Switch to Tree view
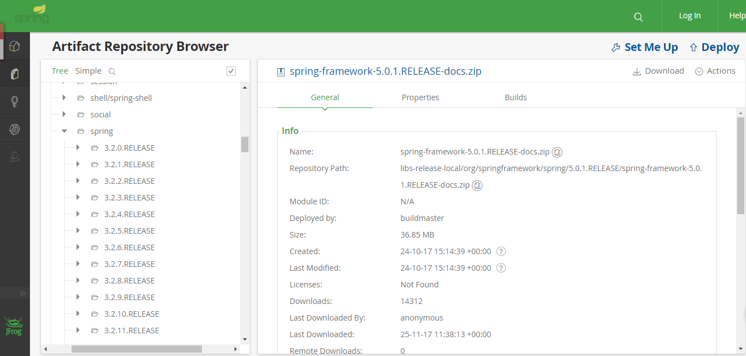 pos(60,71)
